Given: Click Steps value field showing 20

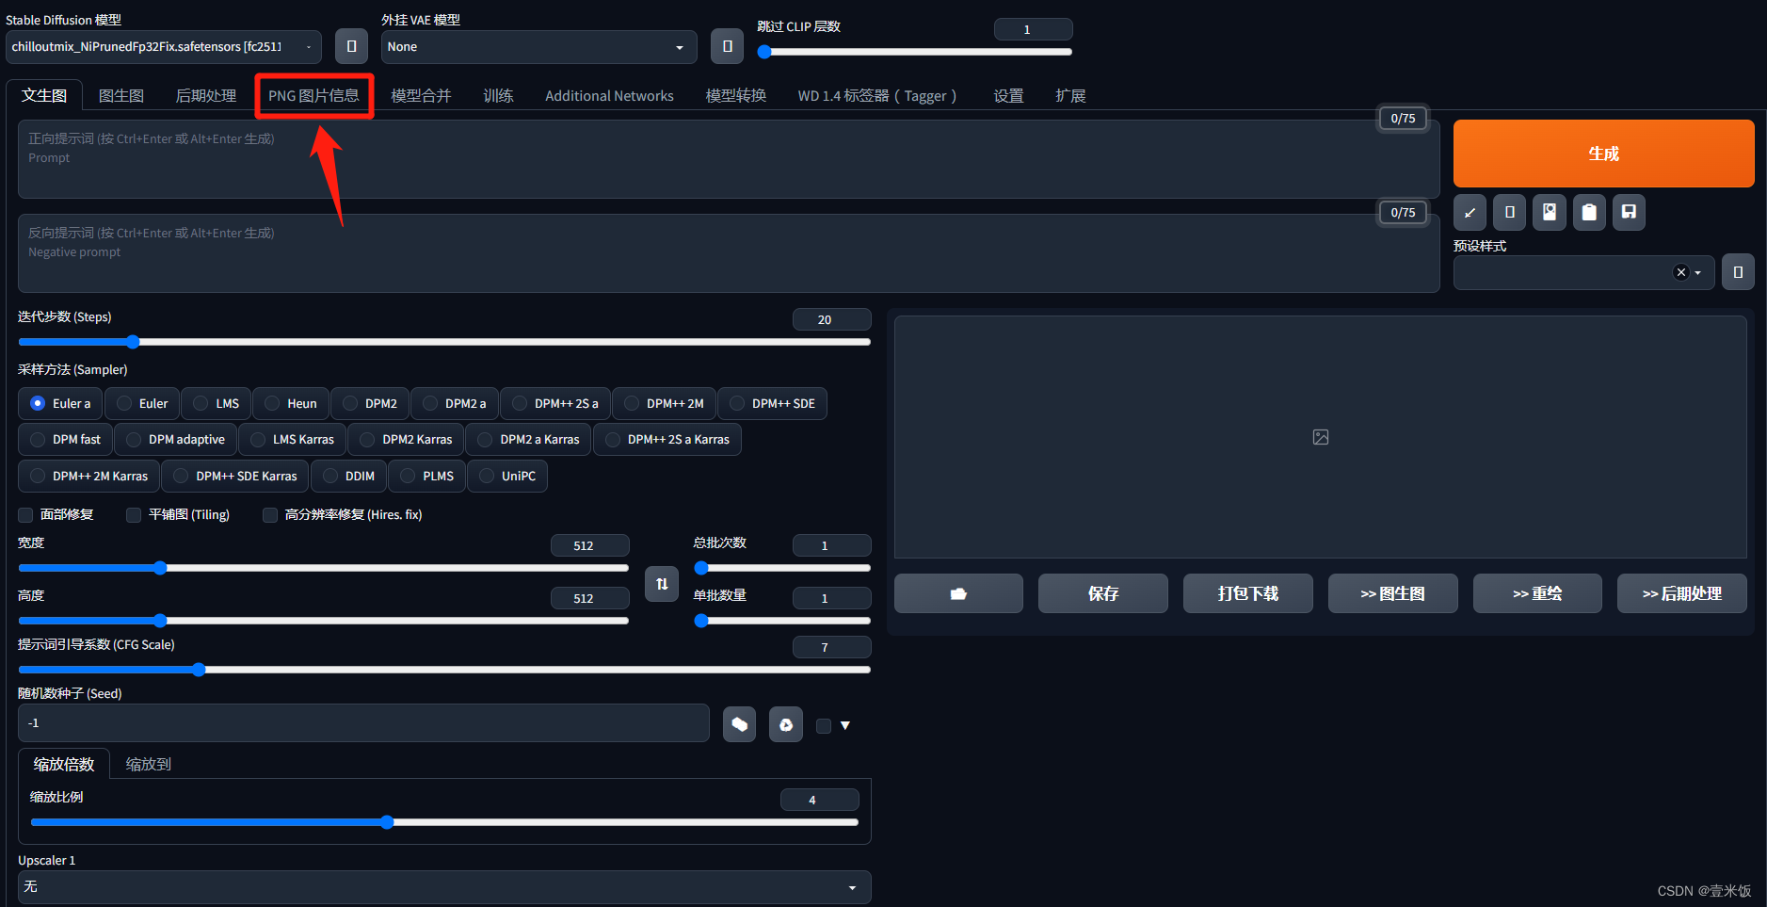Looking at the screenshot, I should point(831,319).
